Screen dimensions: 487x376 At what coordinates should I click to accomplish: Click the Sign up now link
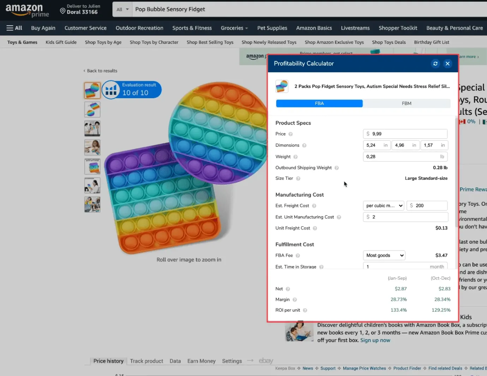coord(375,340)
